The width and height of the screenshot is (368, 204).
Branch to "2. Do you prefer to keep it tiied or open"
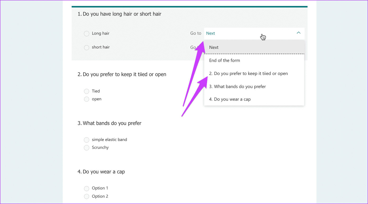click(248, 73)
